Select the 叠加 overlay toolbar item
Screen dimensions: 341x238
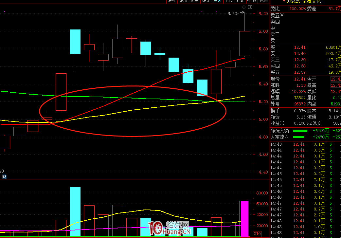point(183,1)
